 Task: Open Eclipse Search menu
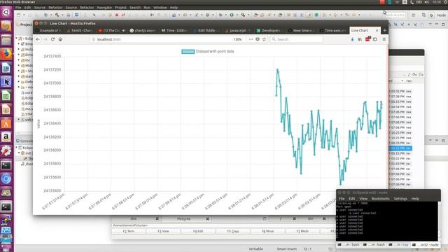(x=135, y=8)
